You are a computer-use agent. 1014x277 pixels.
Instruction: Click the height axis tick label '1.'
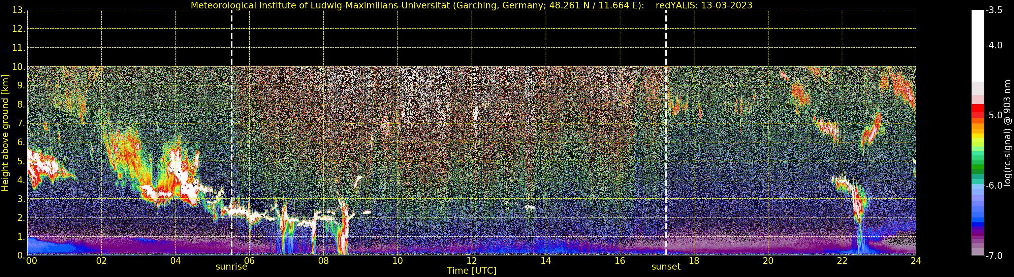tap(21, 237)
